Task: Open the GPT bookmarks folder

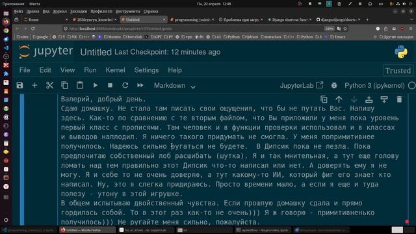Action: click(156, 37)
